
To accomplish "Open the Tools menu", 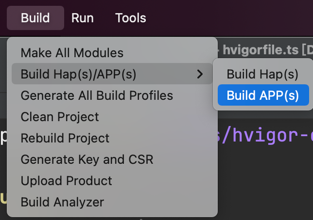I will [x=131, y=18].
